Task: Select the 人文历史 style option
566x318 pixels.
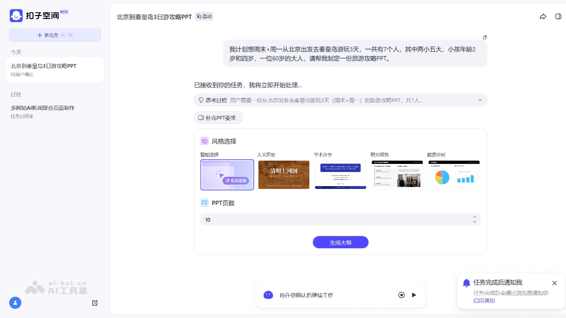Action: click(283, 174)
